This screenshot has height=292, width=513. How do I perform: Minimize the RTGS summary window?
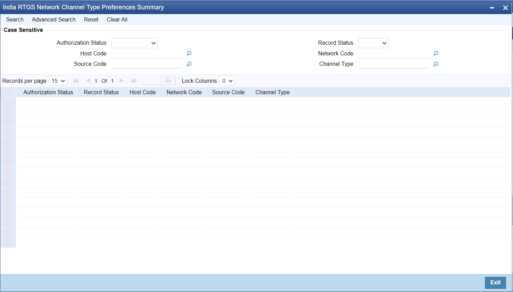click(492, 8)
